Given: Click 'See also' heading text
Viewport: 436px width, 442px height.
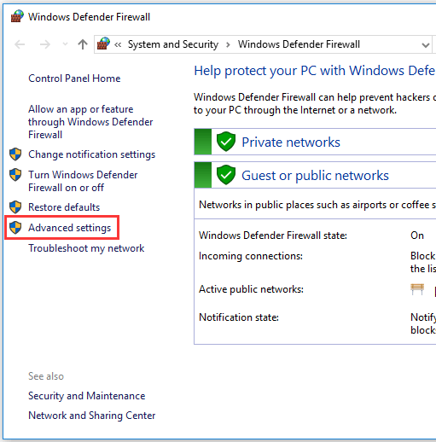Looking at the screenshot, I should click(46, 376).
